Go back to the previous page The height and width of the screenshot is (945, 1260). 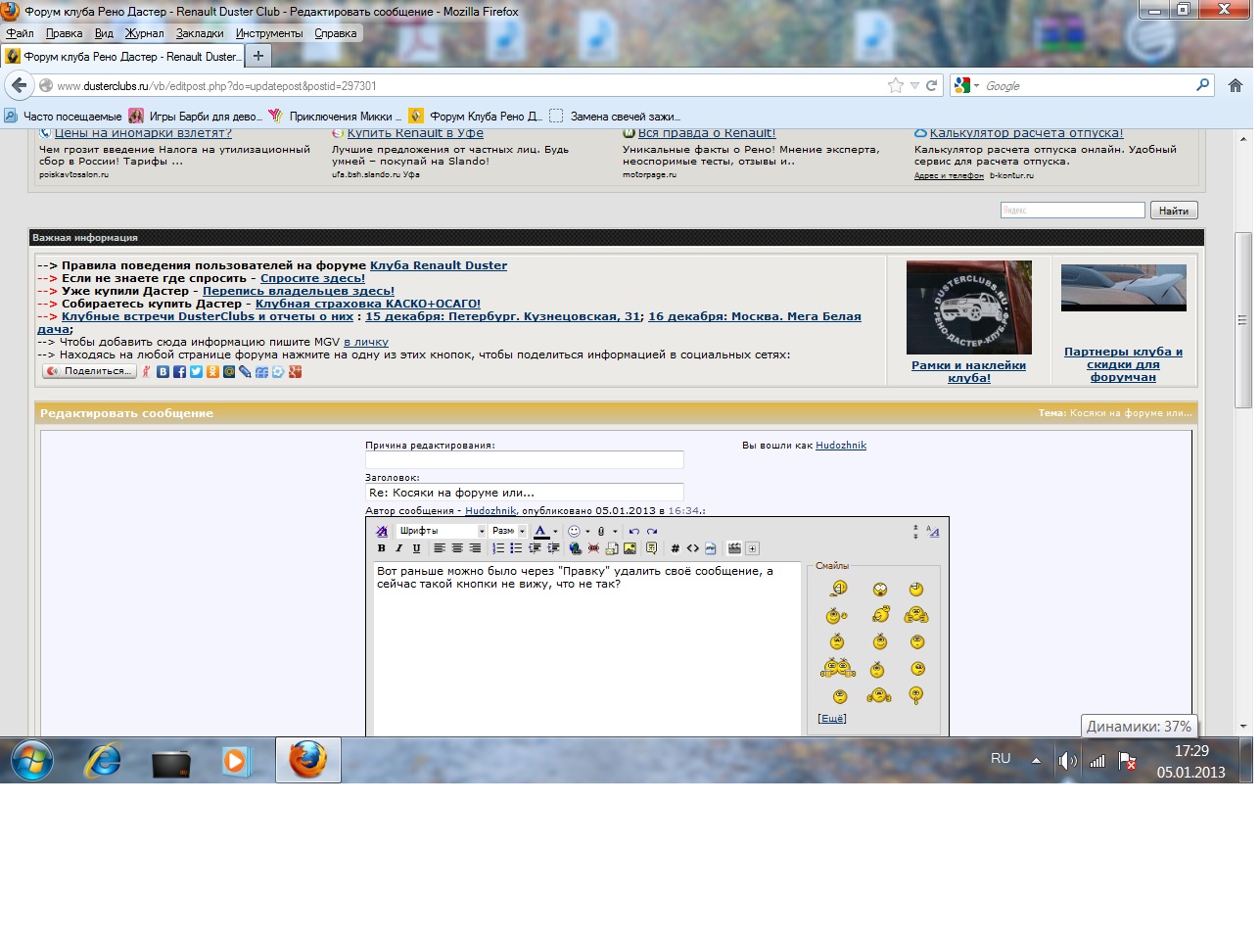[19, 85]
